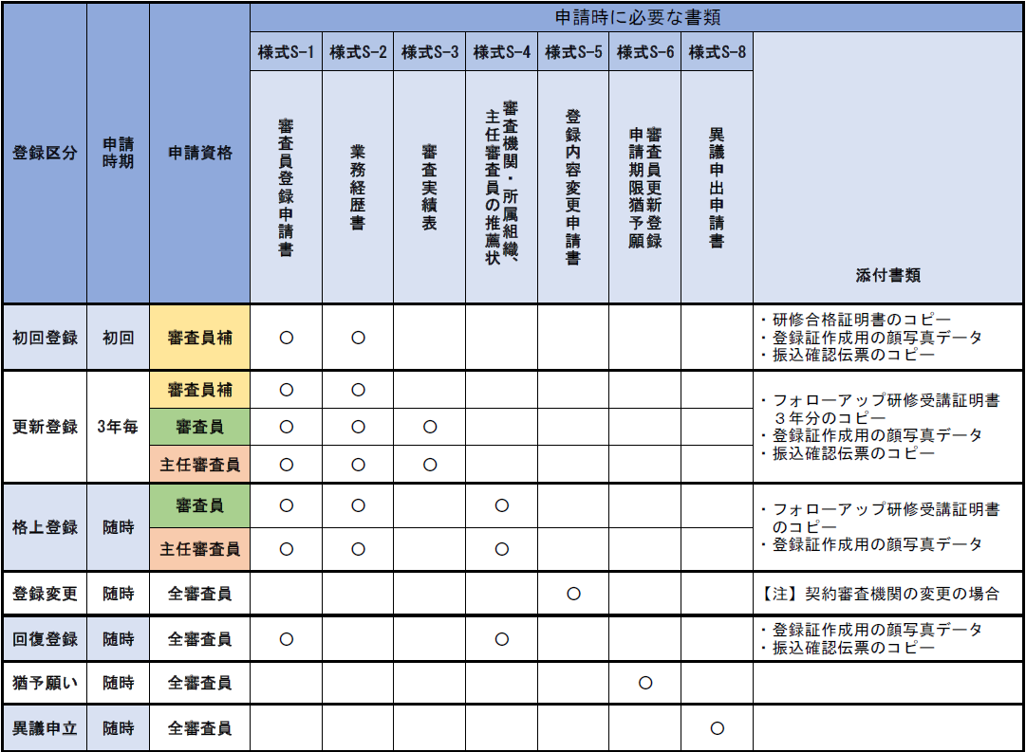The width and height of the screenshot is (1026, 752).
Task: Click 全審査員 in the 回復登録 row
Action: (x=199, y=639)
